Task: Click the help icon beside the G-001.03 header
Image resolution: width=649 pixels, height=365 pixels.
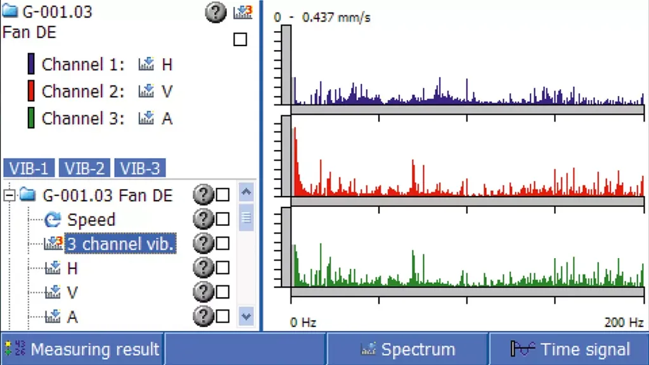Action: coord(215,13)
